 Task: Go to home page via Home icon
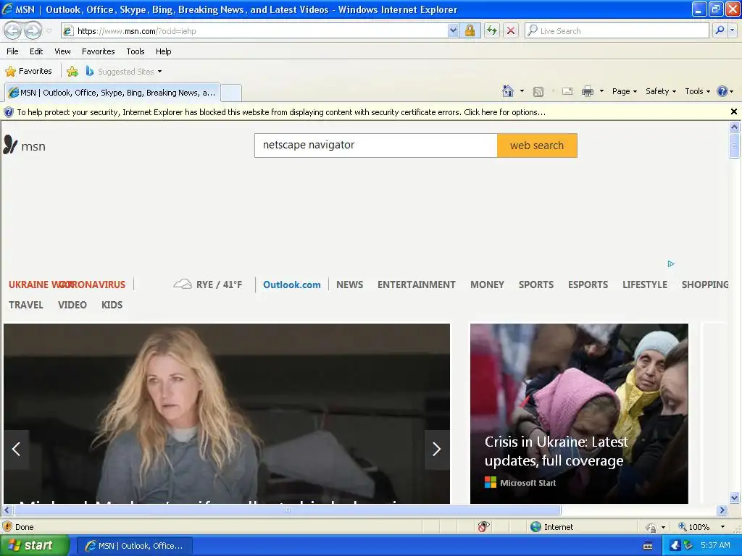click(508, 91)
